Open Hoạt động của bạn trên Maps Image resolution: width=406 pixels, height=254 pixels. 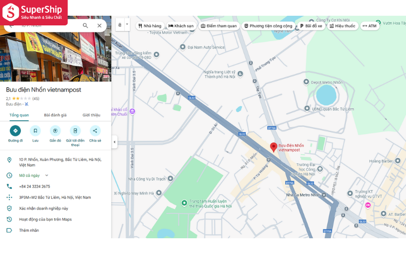(45, 219)
